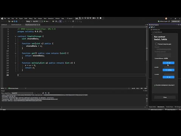Run the multiply function button
The image size is (181, 136).
[169, 70]
